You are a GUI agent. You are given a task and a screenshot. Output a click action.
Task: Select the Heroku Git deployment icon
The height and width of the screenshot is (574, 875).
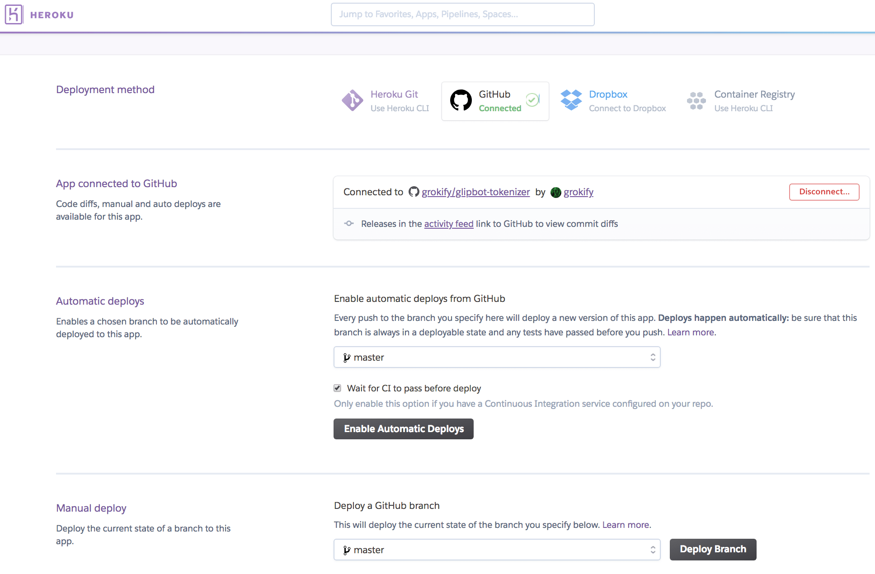353,100
